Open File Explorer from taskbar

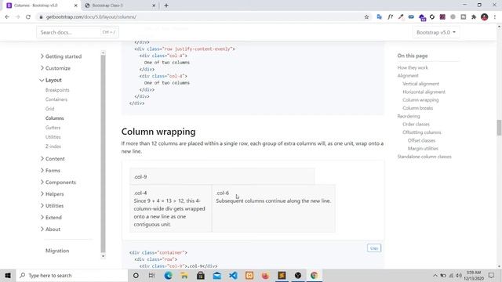(184, 275)
